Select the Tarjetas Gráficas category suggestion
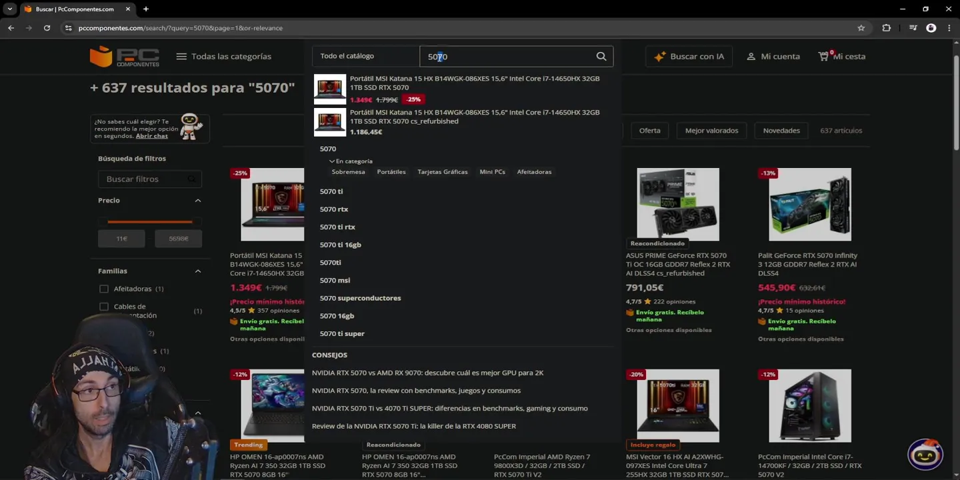 (x=443, y=172)
